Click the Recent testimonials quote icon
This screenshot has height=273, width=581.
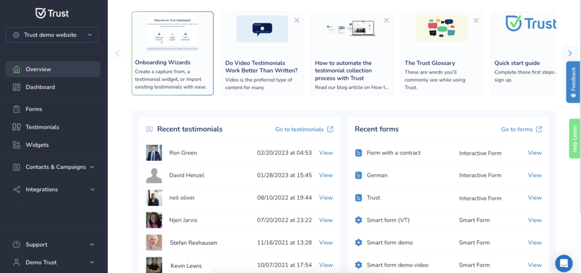(149, 129)
